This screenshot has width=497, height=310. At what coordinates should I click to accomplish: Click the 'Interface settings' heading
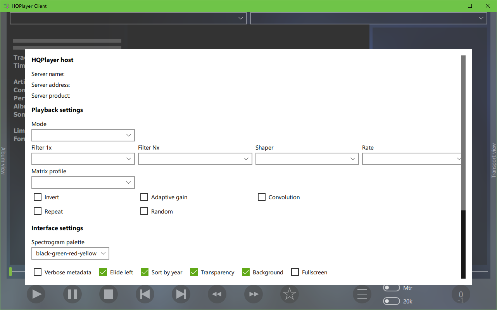click(x=57, y=228)
